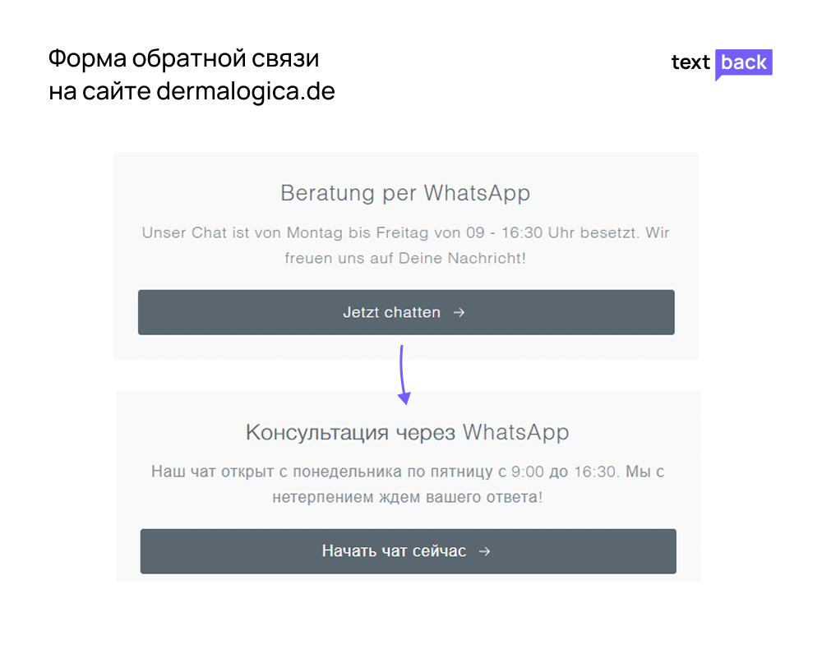Click the purple downward arrow between forms
The height and width of the screenshot is (649, 822).
(403, 375)
